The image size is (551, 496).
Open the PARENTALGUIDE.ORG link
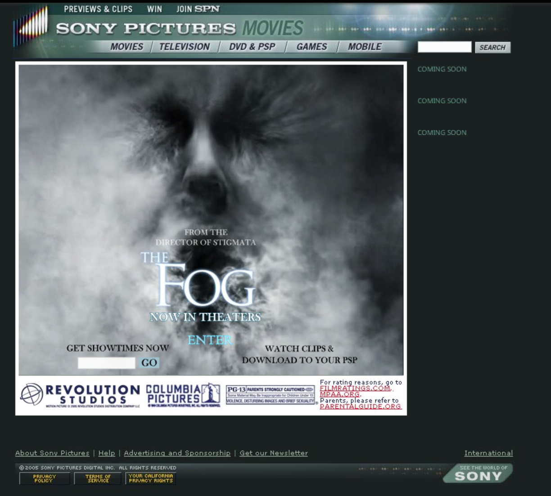pyautogui.click(x=360, y=407)
